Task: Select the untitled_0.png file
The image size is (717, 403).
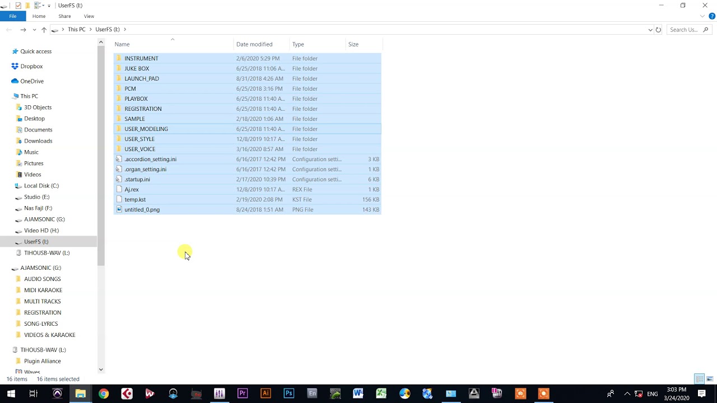Action: click(247, 209)
